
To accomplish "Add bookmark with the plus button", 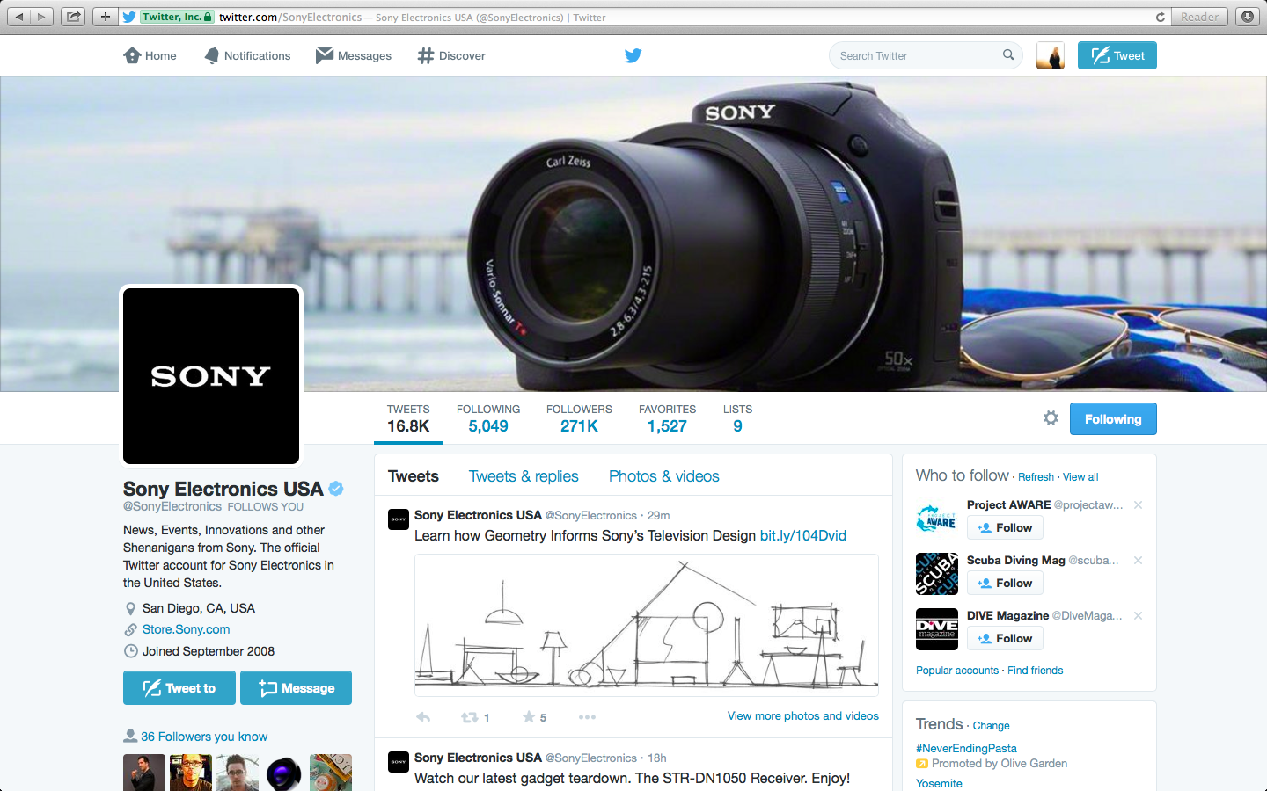I will tap(105, 17).
